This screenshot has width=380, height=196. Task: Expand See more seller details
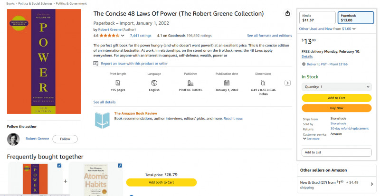tap(311, 139)
